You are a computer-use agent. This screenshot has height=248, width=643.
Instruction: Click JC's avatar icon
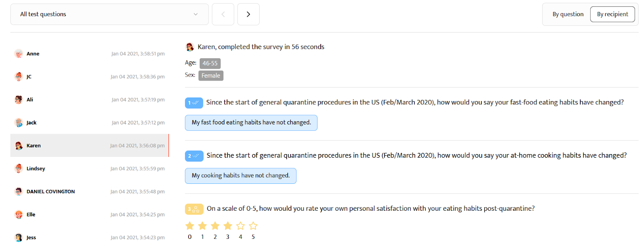point(18,76)
